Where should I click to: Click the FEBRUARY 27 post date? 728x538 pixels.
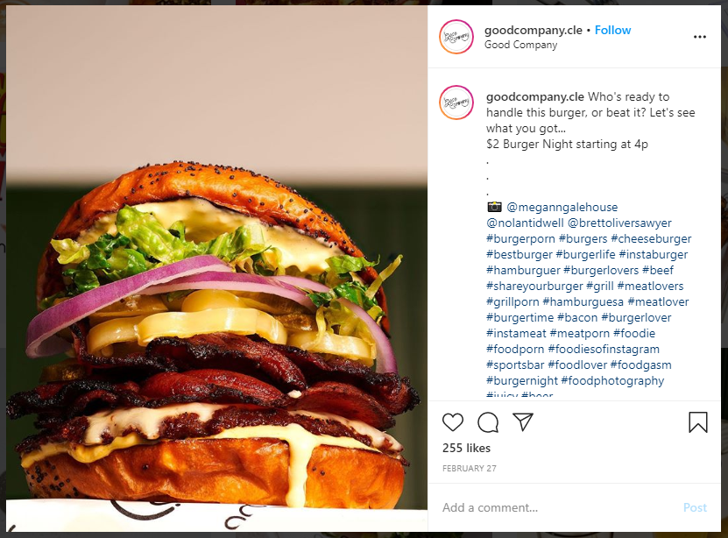[470, 469]
